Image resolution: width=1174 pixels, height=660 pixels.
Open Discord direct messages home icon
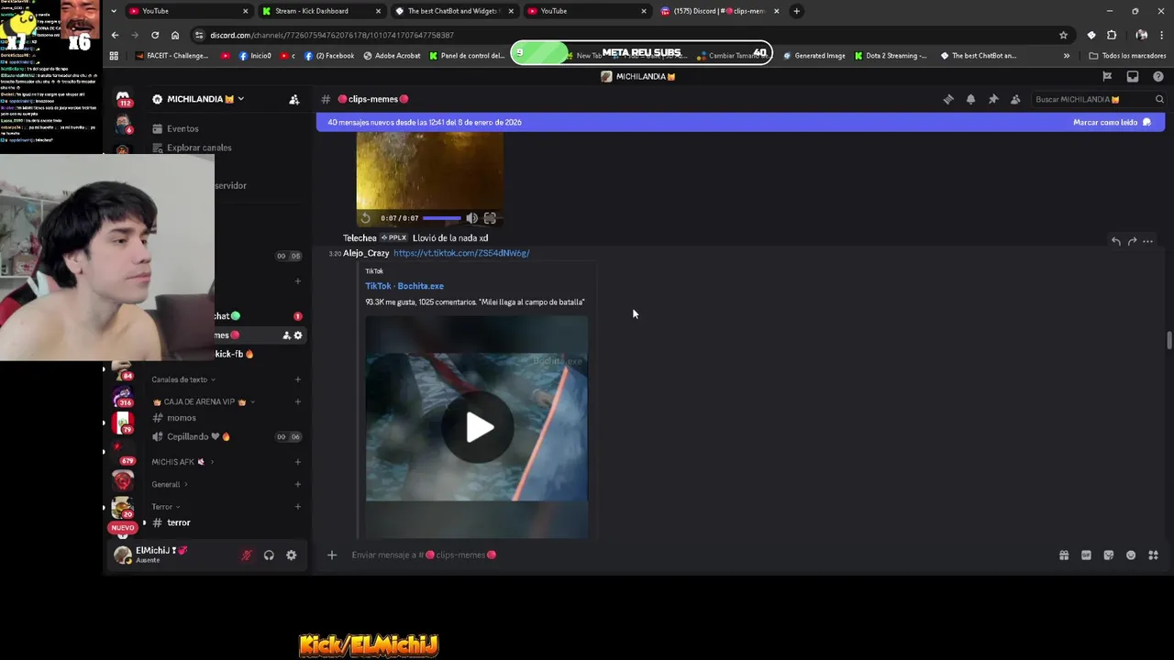(x=123, y=99)
